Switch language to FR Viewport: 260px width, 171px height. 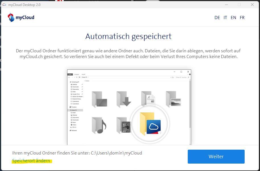pos(242,18)
